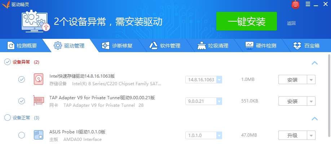Click the 驱动管理 gear icon

58,46
